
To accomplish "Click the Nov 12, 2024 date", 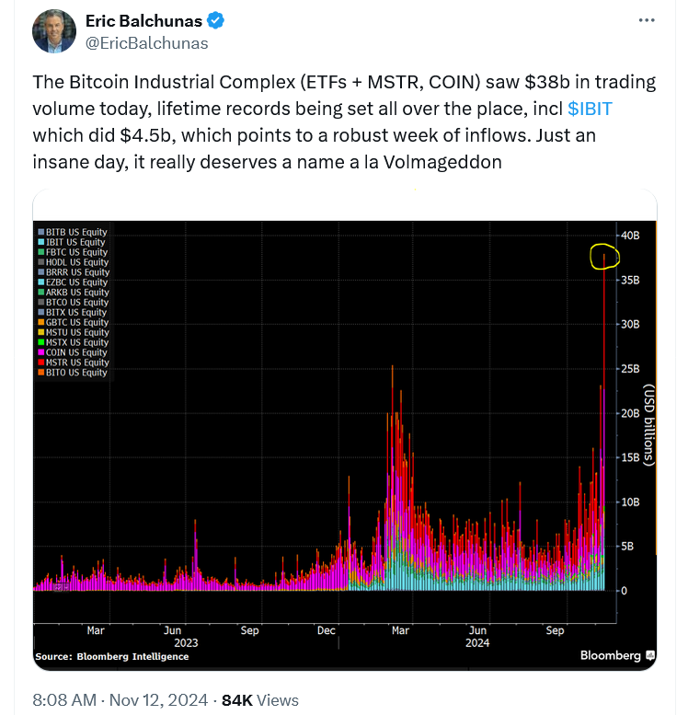I will (x=157, y=700).
